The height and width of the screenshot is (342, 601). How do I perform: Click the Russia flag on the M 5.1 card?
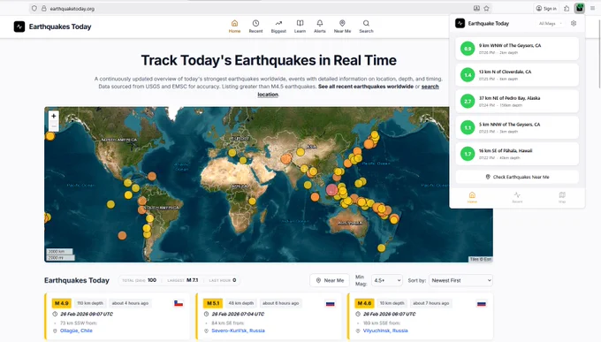(x=330, y=304)
